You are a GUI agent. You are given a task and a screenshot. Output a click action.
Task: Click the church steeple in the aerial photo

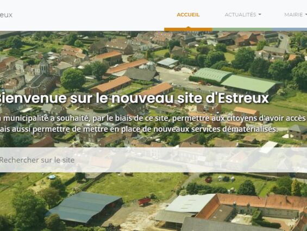pos(44,65)
